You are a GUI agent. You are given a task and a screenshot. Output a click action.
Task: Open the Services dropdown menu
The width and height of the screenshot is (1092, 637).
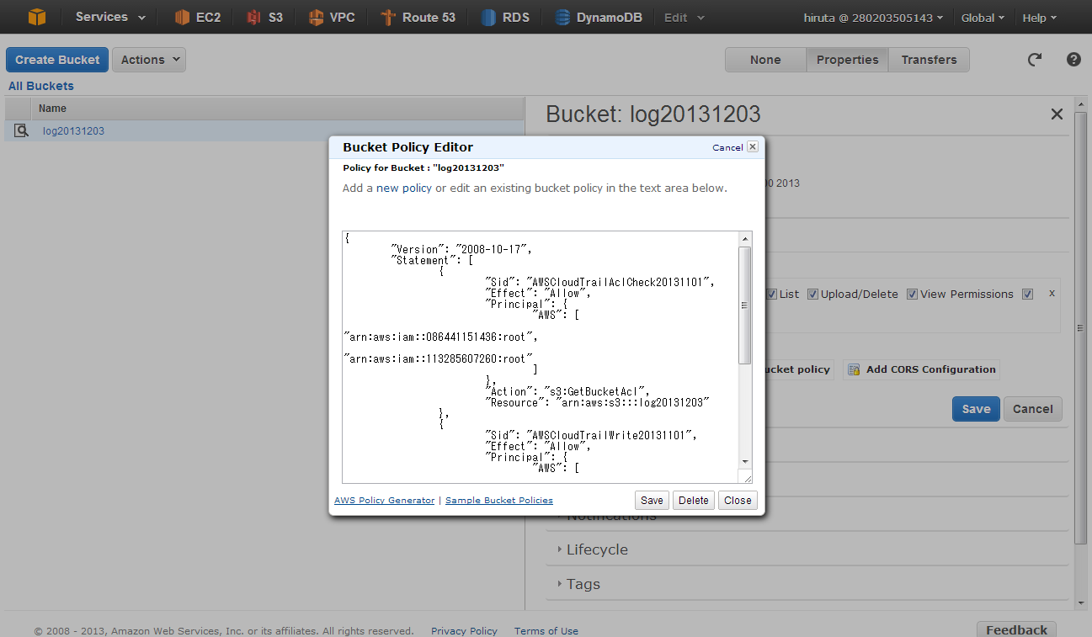110,17
